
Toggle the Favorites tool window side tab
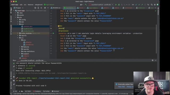[11, 85]
